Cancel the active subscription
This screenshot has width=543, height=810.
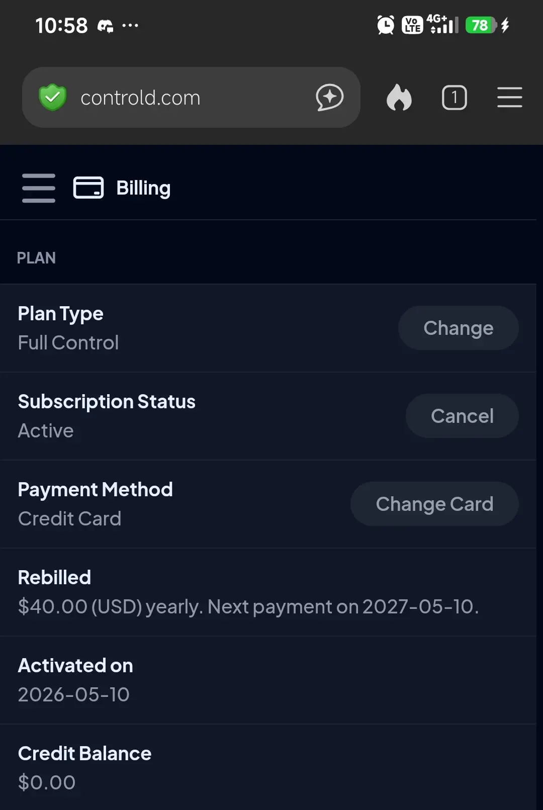tap(462, 416)
